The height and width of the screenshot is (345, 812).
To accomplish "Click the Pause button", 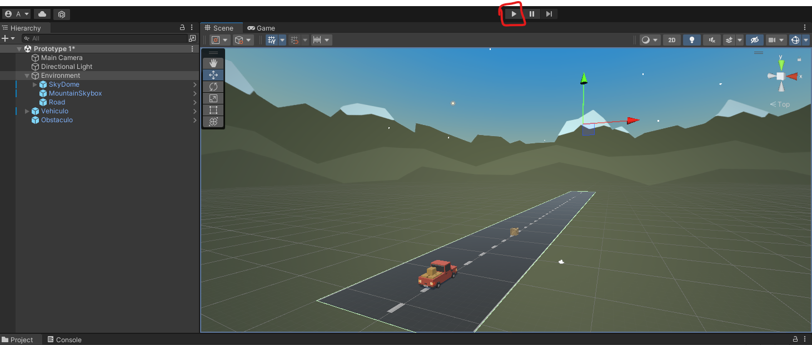I will click(532, 14).
